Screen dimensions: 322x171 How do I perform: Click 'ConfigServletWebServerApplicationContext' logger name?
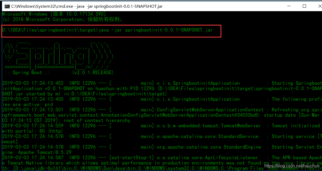tap(210, 110)
